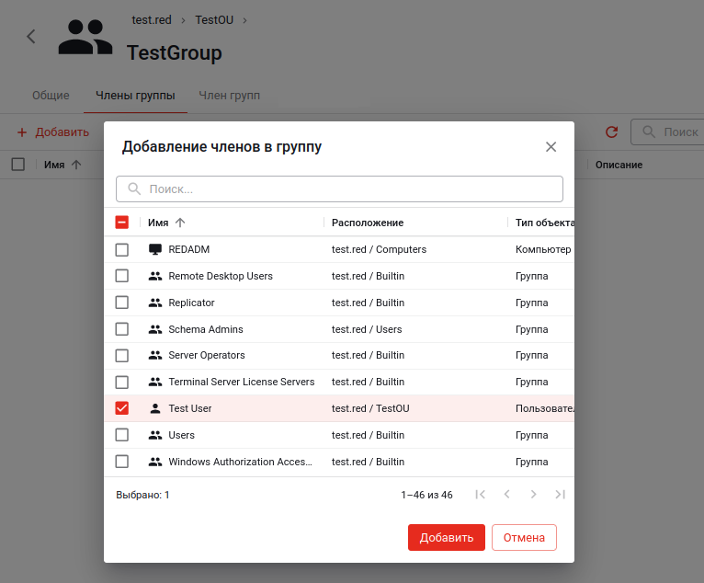Open test.red in the breadcrumb

coord(152,19)
